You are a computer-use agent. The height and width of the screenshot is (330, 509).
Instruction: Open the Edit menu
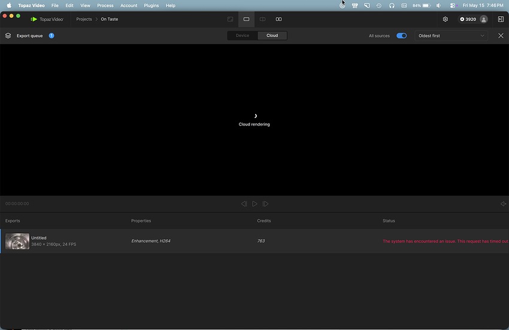[69, 5]
